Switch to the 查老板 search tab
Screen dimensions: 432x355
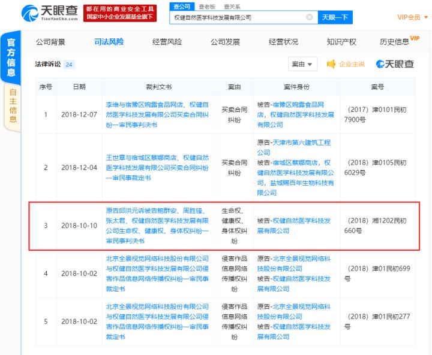pyautogui.click(x=207, y=7)
